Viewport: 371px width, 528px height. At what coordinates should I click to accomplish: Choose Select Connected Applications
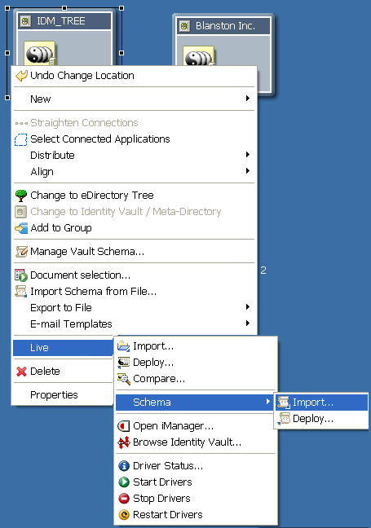click(x=134, y=139)
